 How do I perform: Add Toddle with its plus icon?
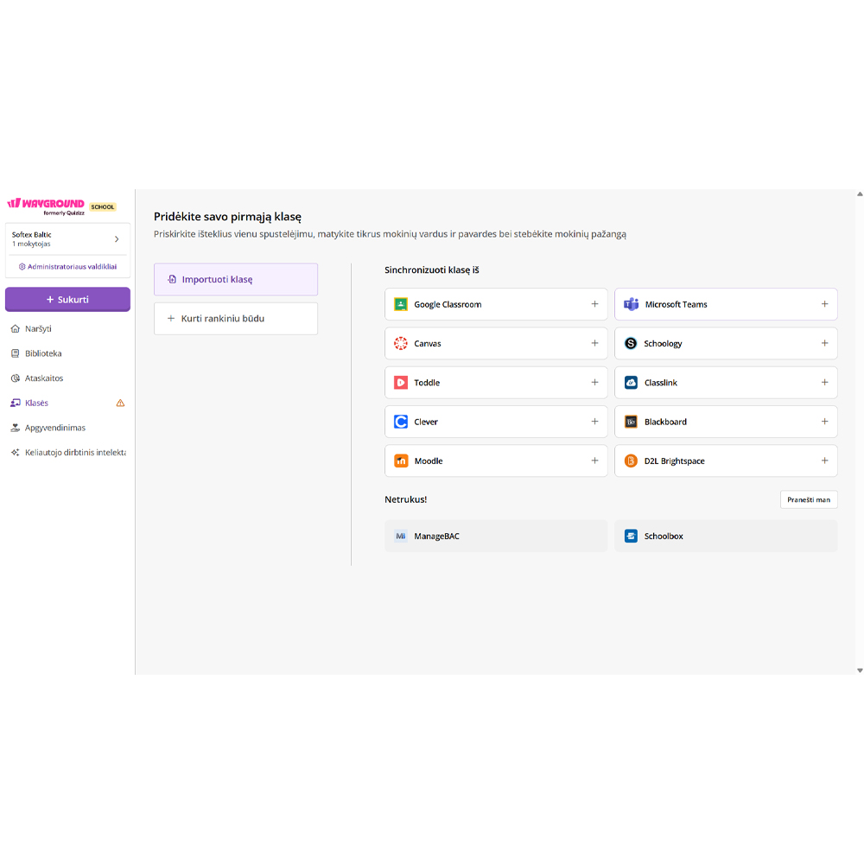594,383
